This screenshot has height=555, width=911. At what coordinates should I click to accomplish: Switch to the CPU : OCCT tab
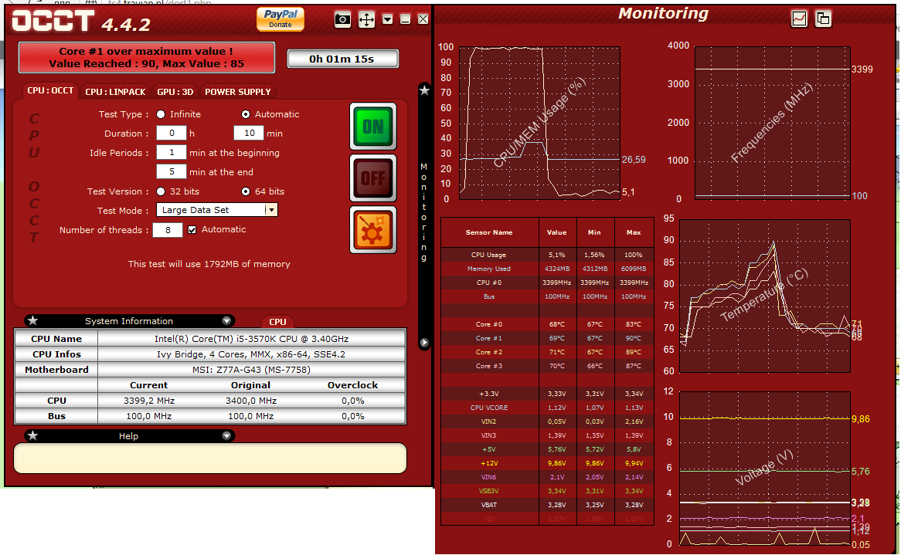click(x=50, y=90)
